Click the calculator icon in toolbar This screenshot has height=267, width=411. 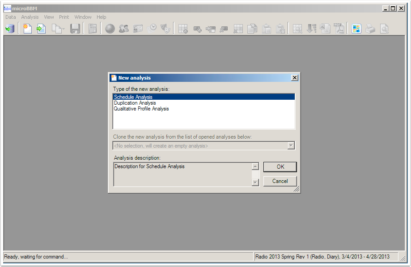tap(93, 29)
